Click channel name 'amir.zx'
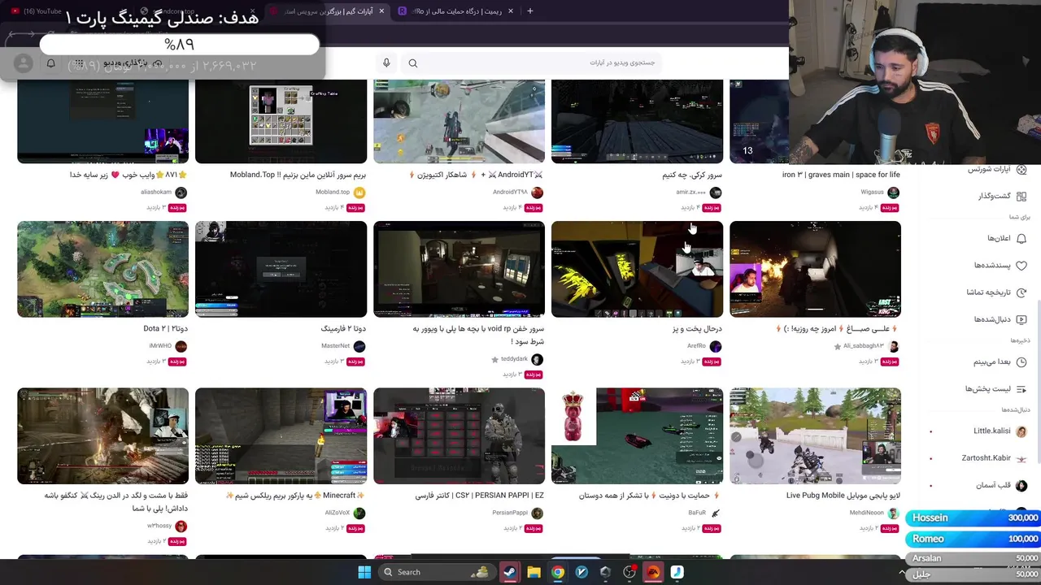This screenshot has height=585, width=1041. (x=691, y=193)
